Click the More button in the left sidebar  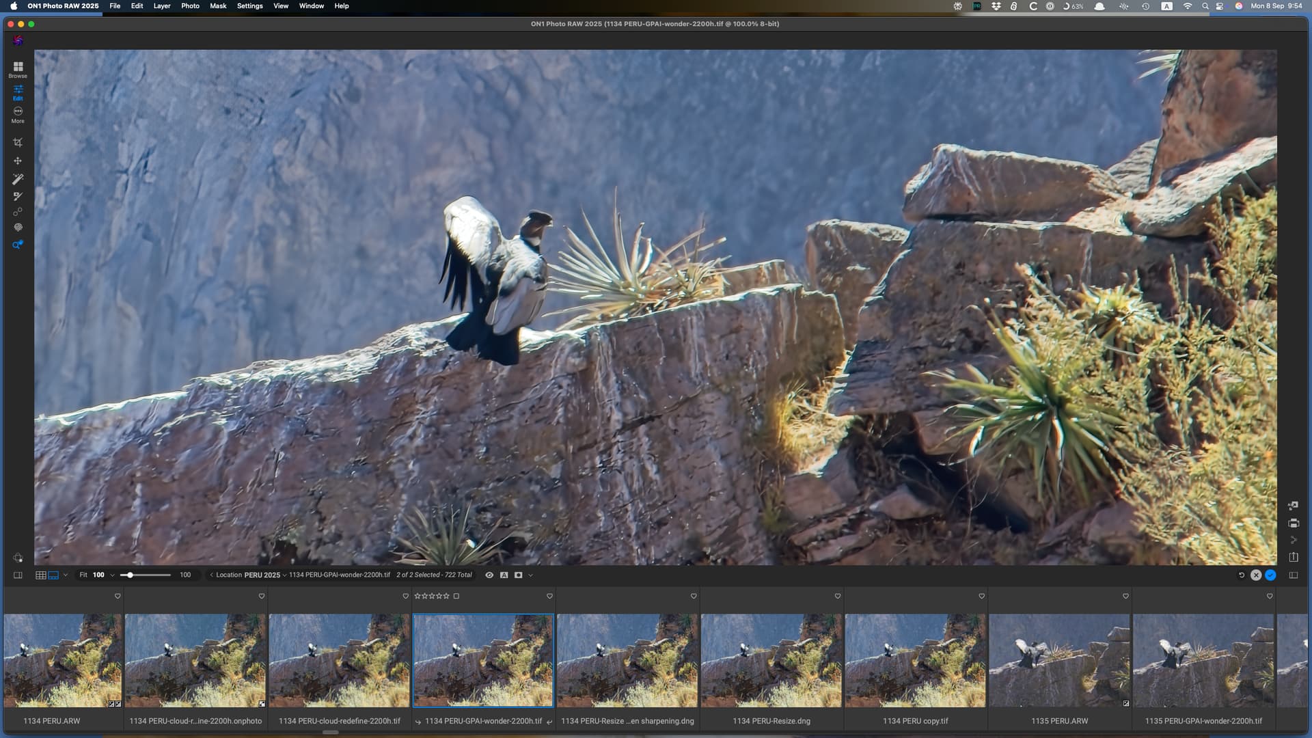[x=18, y=115]
